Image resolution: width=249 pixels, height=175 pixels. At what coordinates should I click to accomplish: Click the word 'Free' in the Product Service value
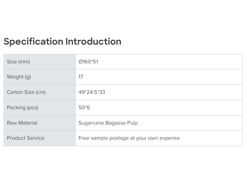(84, 138)
